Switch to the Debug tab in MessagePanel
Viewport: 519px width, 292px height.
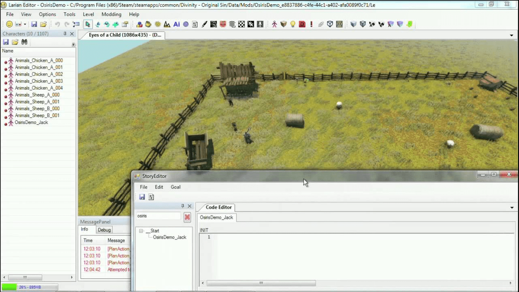click(x=104, y=230)
